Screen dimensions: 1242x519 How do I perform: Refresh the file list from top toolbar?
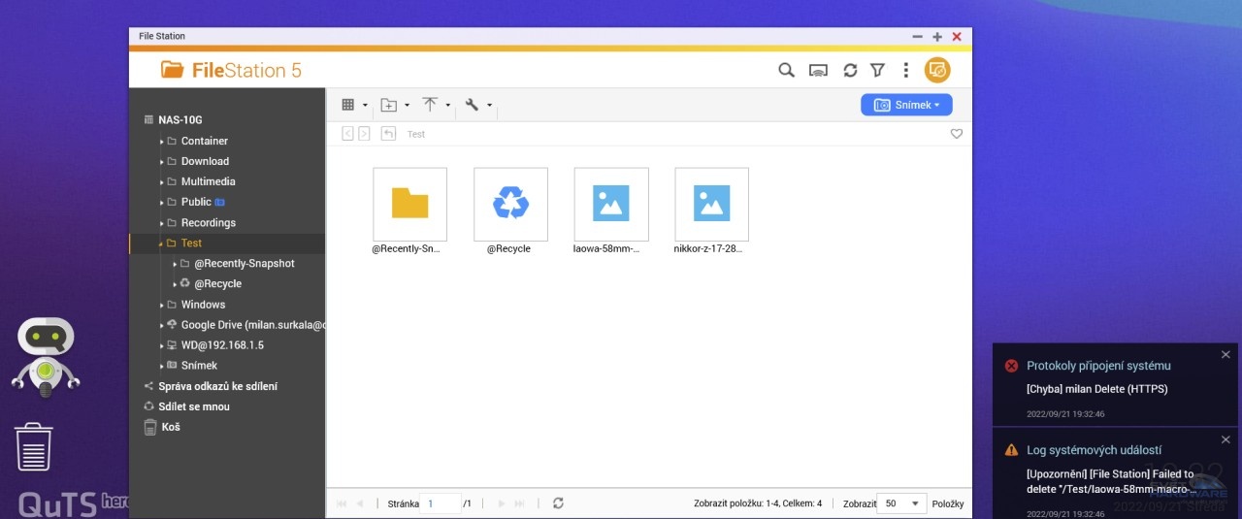click(x=850, y=70)
